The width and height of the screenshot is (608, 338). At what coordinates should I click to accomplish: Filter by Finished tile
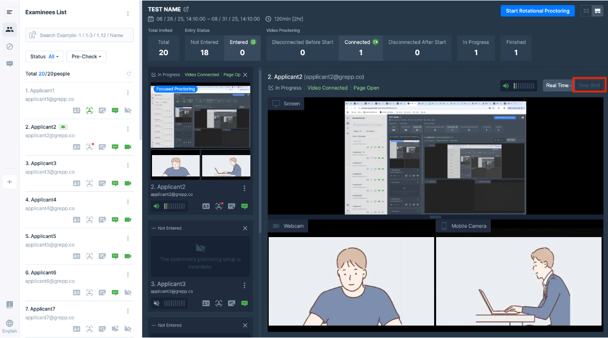tap(516, 48)
